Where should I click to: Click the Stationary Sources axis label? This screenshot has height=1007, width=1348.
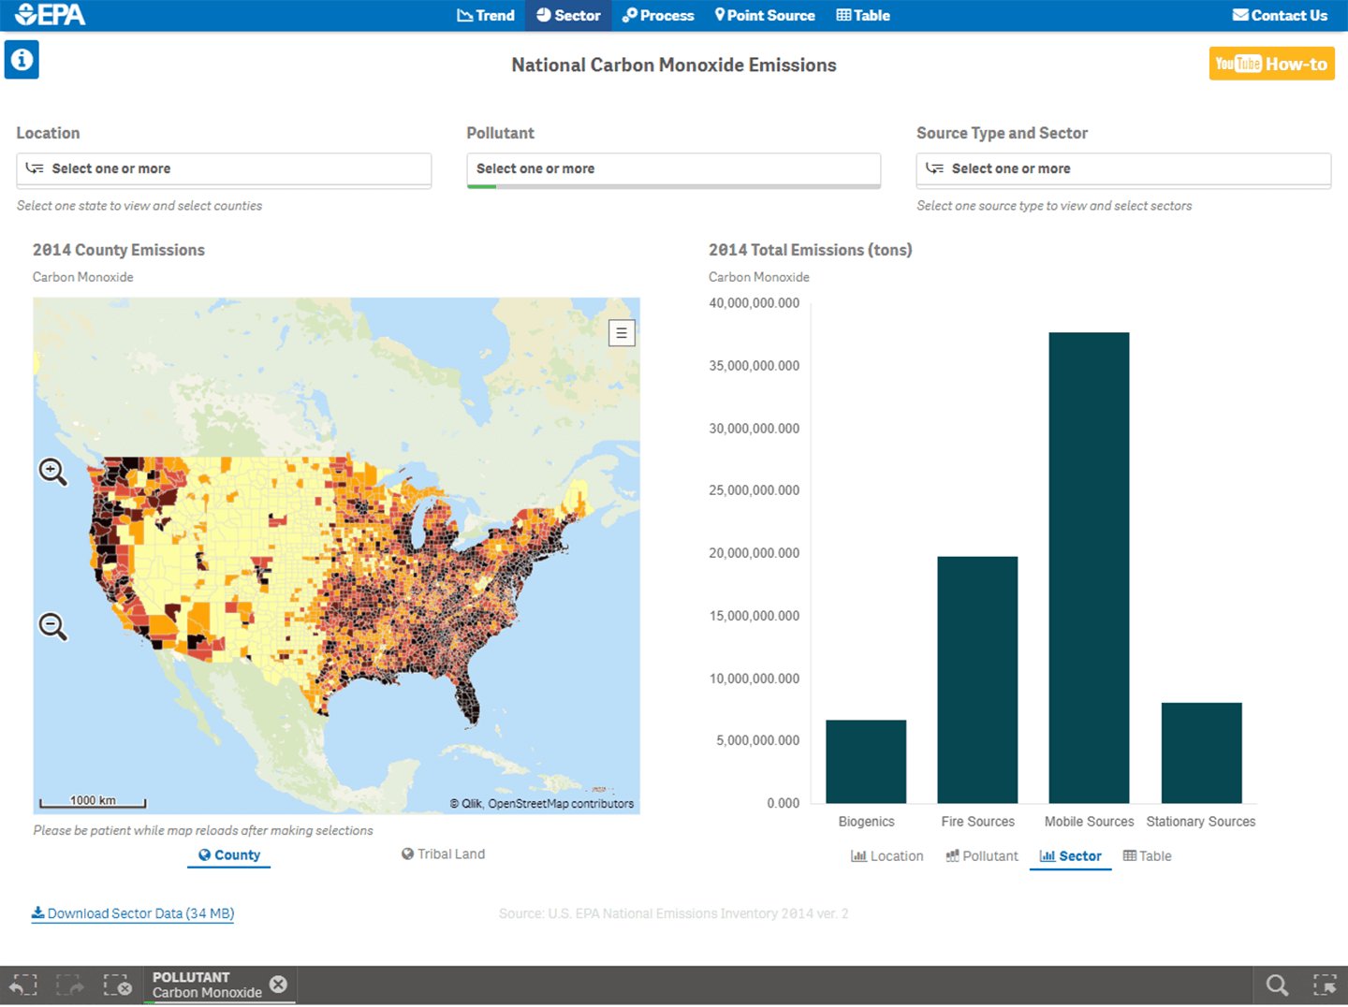[1201, 821]
